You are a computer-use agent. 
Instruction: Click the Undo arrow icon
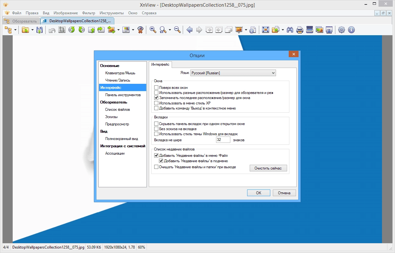coord(52,30)
